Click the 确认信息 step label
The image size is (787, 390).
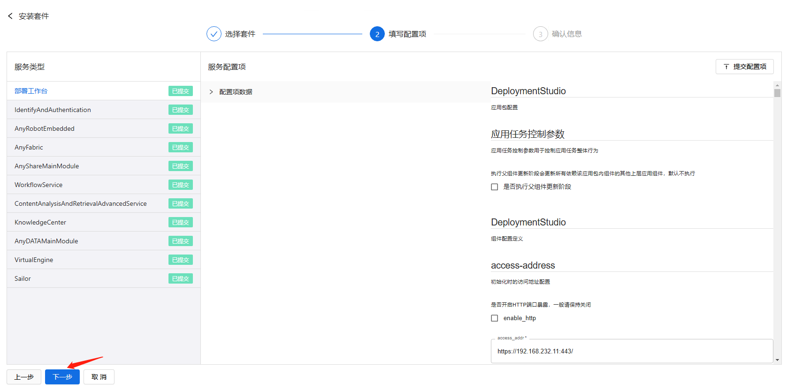[x=567, y=34]
